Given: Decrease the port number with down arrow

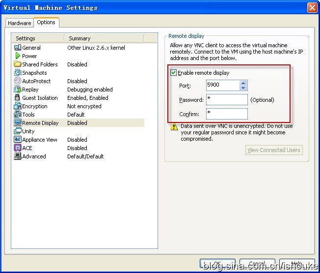Looking at the screenshot, I should tap(243, 88).
